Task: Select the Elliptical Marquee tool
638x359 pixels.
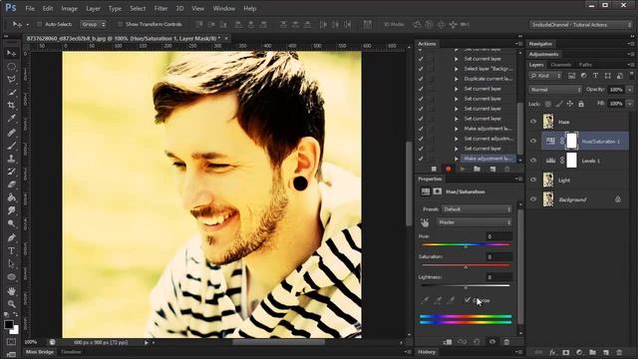Action: tap(11, 67)
